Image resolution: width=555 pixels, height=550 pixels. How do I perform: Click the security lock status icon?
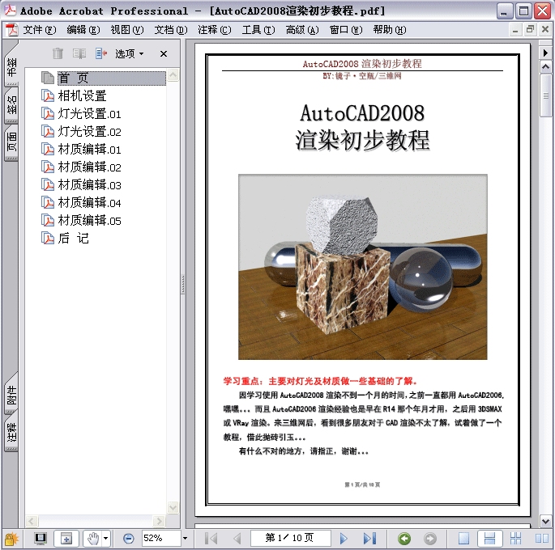point(11,539)
